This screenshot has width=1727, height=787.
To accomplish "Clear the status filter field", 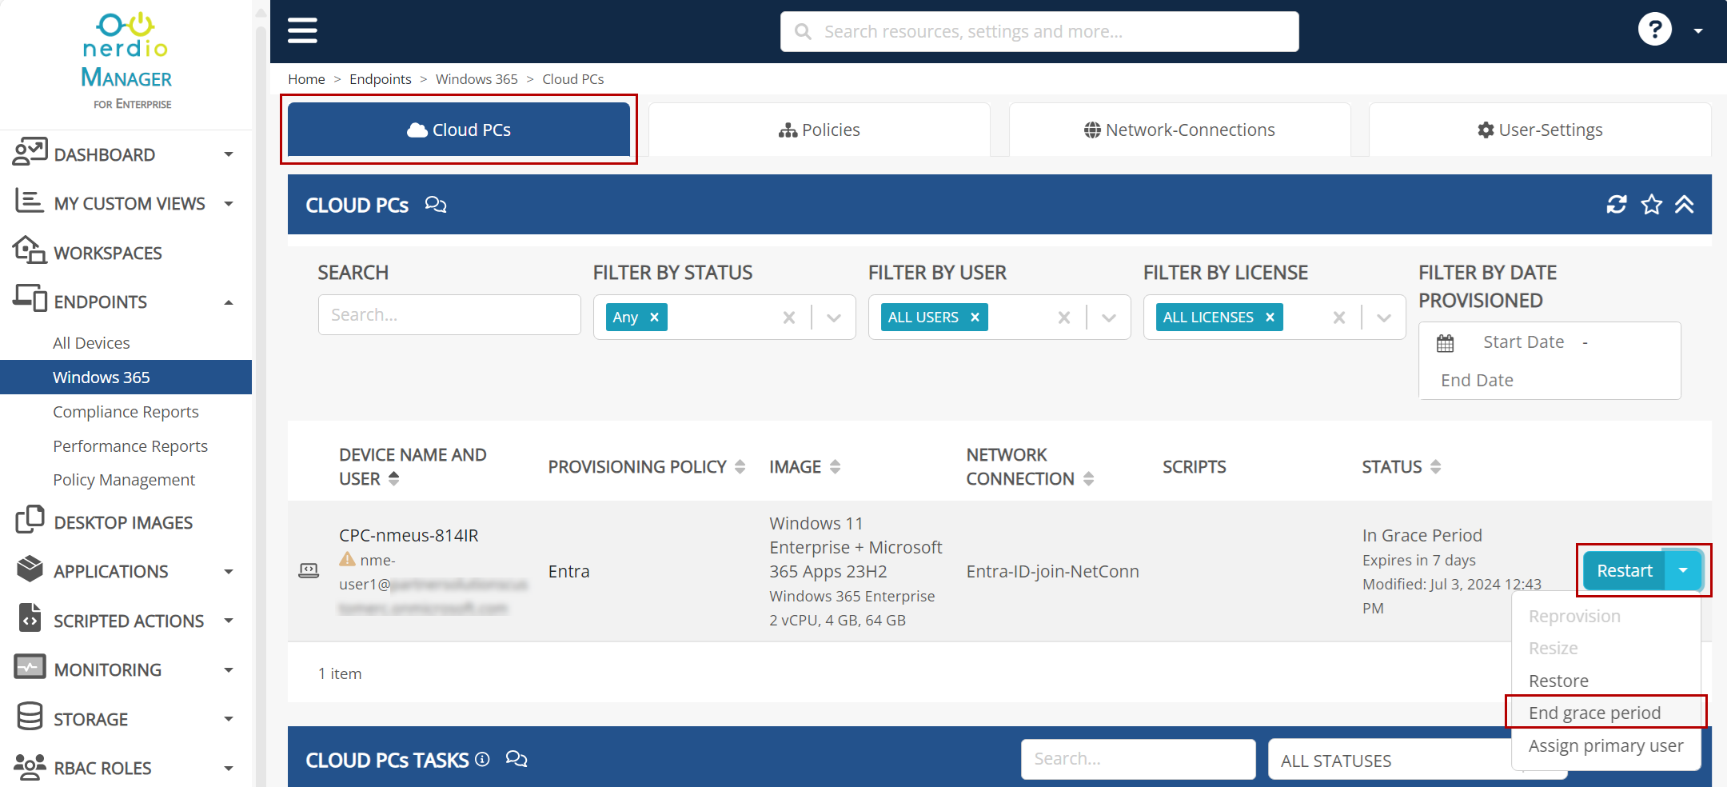I will tap(789, 318).
